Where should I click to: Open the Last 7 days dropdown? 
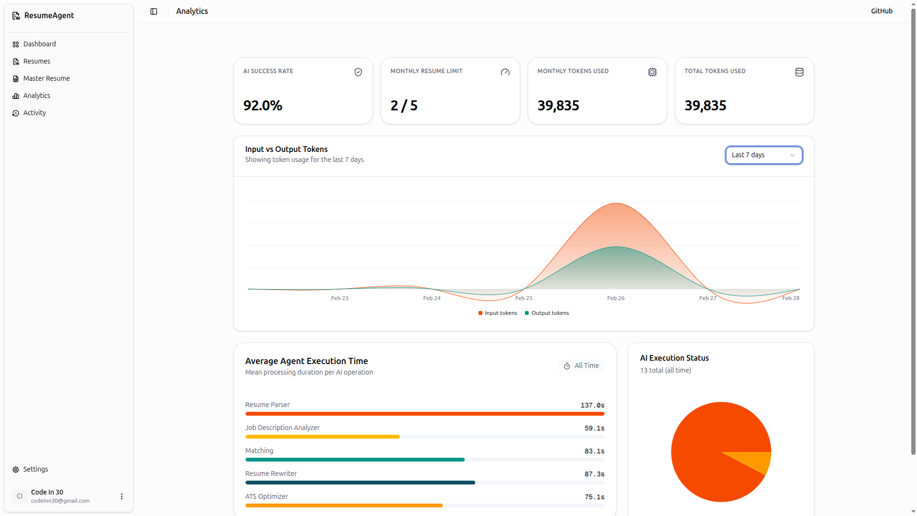click(x=764, y=155)
